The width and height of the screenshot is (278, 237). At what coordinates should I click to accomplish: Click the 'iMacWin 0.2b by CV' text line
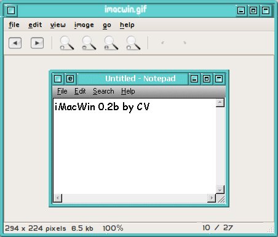pos(102,107)
